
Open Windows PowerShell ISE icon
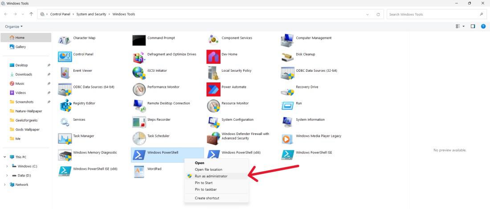287,155
